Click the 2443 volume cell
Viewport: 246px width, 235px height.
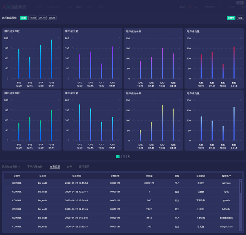[x=149, y=218]
